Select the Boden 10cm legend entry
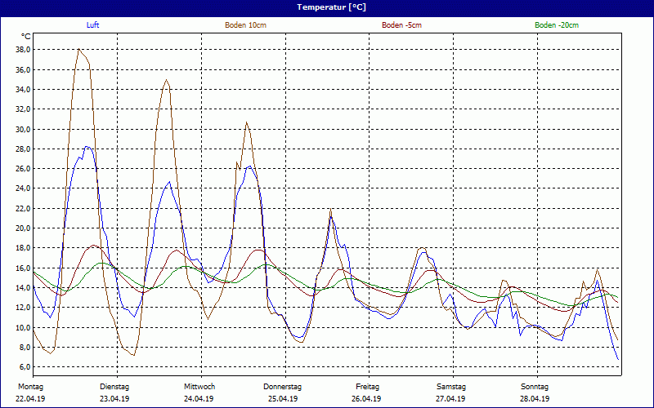 pyautogui.click(x=245, y=25)
